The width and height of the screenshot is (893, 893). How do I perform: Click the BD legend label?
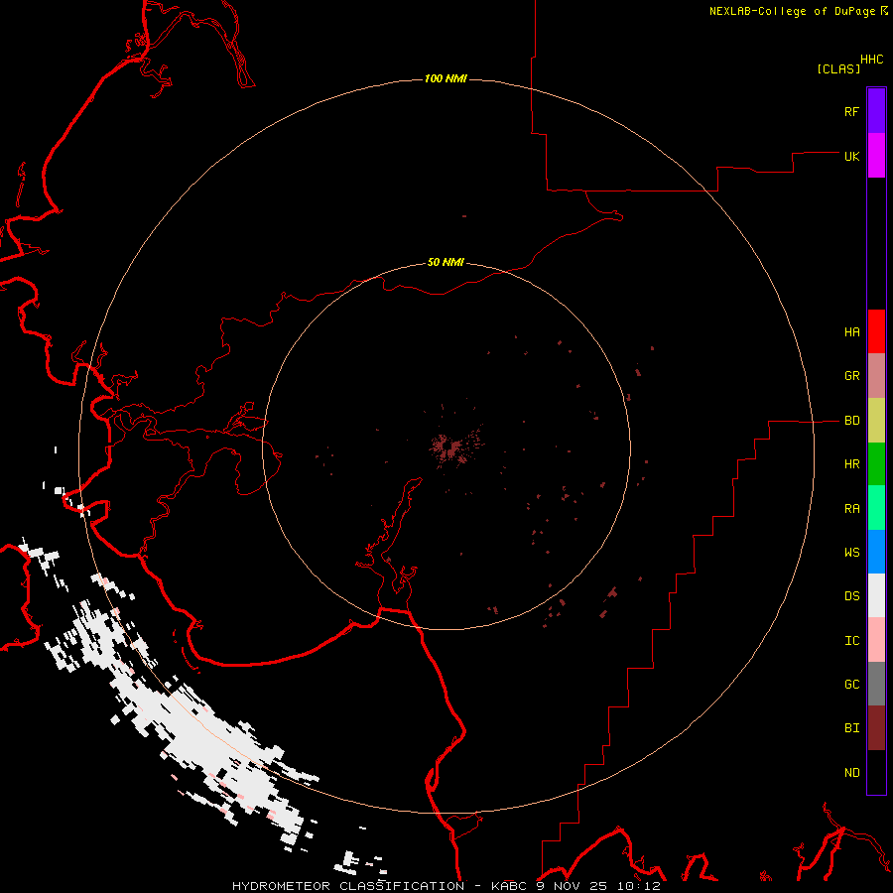point(852,421)
